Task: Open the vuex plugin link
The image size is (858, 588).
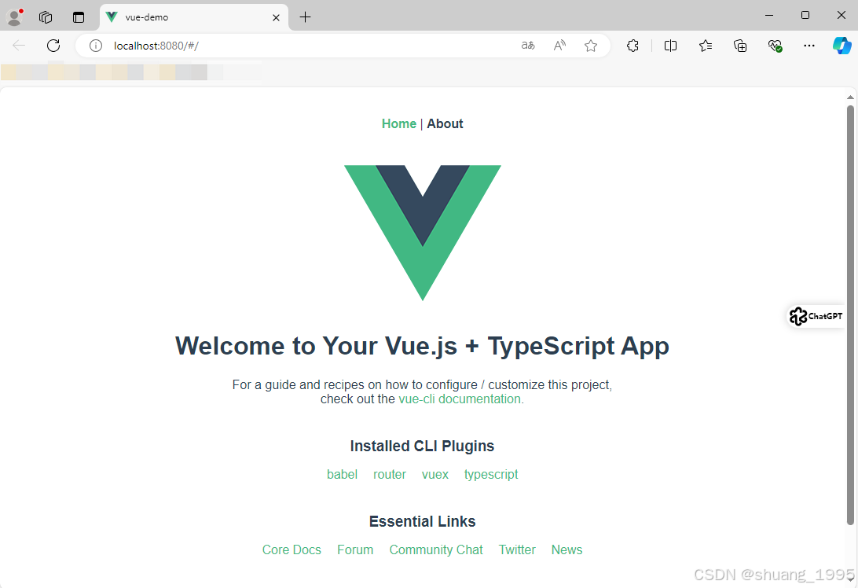Action: coord(435,474)
